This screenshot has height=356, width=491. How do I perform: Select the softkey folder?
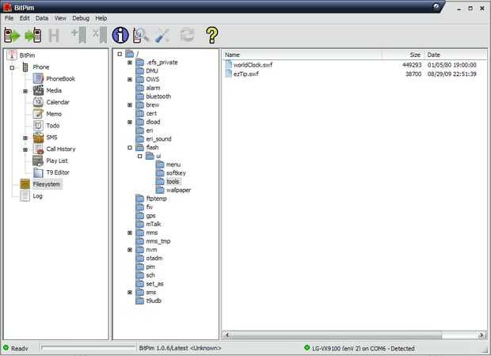click(176, 173)
